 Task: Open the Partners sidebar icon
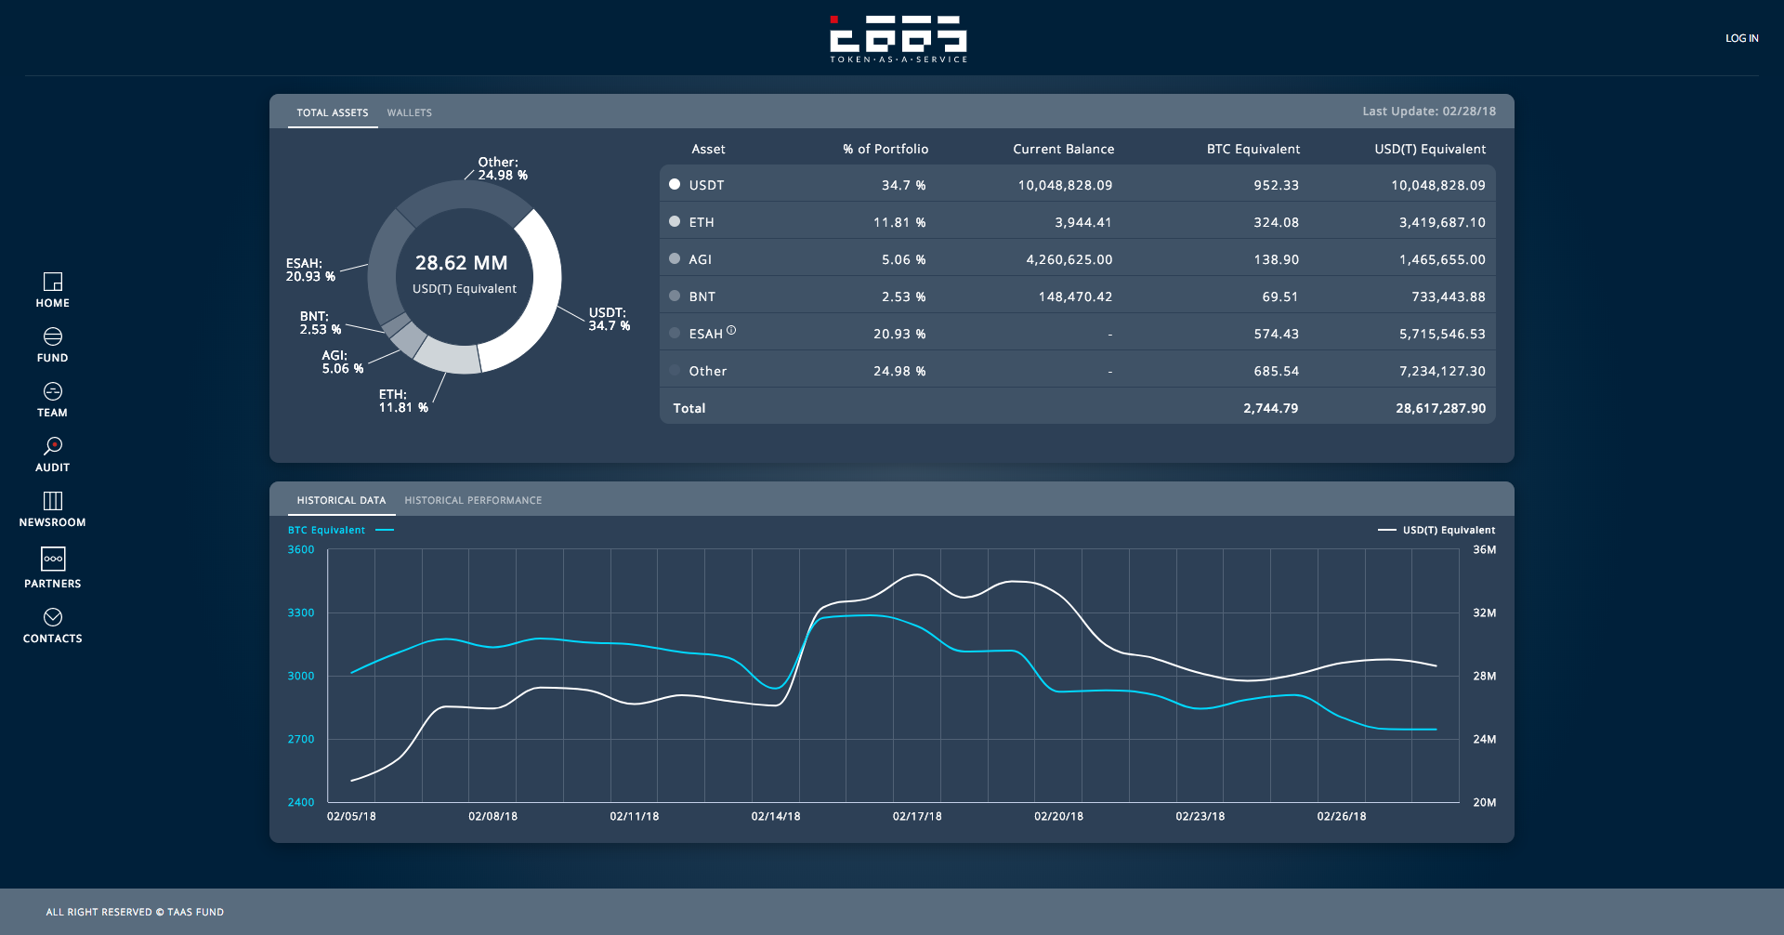click(x=53, y=559)
